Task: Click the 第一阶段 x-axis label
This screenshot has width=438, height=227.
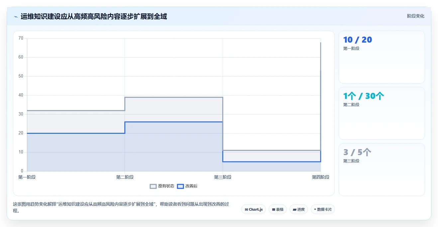Action: [27, 177]
